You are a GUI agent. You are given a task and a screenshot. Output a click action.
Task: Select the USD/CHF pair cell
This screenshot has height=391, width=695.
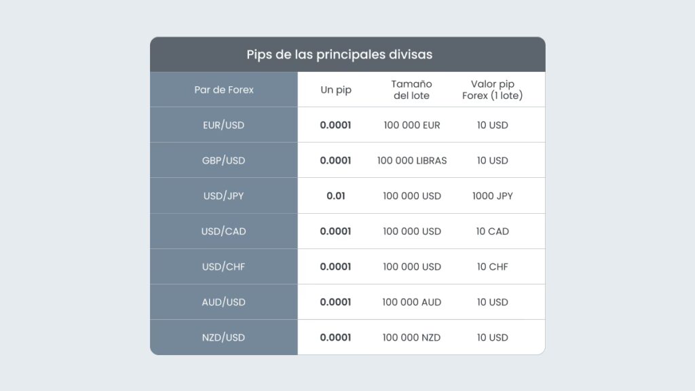224,267
